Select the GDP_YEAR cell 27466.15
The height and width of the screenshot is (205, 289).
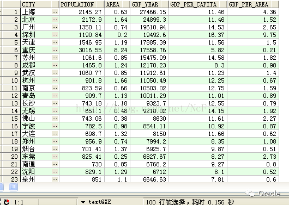149,12
